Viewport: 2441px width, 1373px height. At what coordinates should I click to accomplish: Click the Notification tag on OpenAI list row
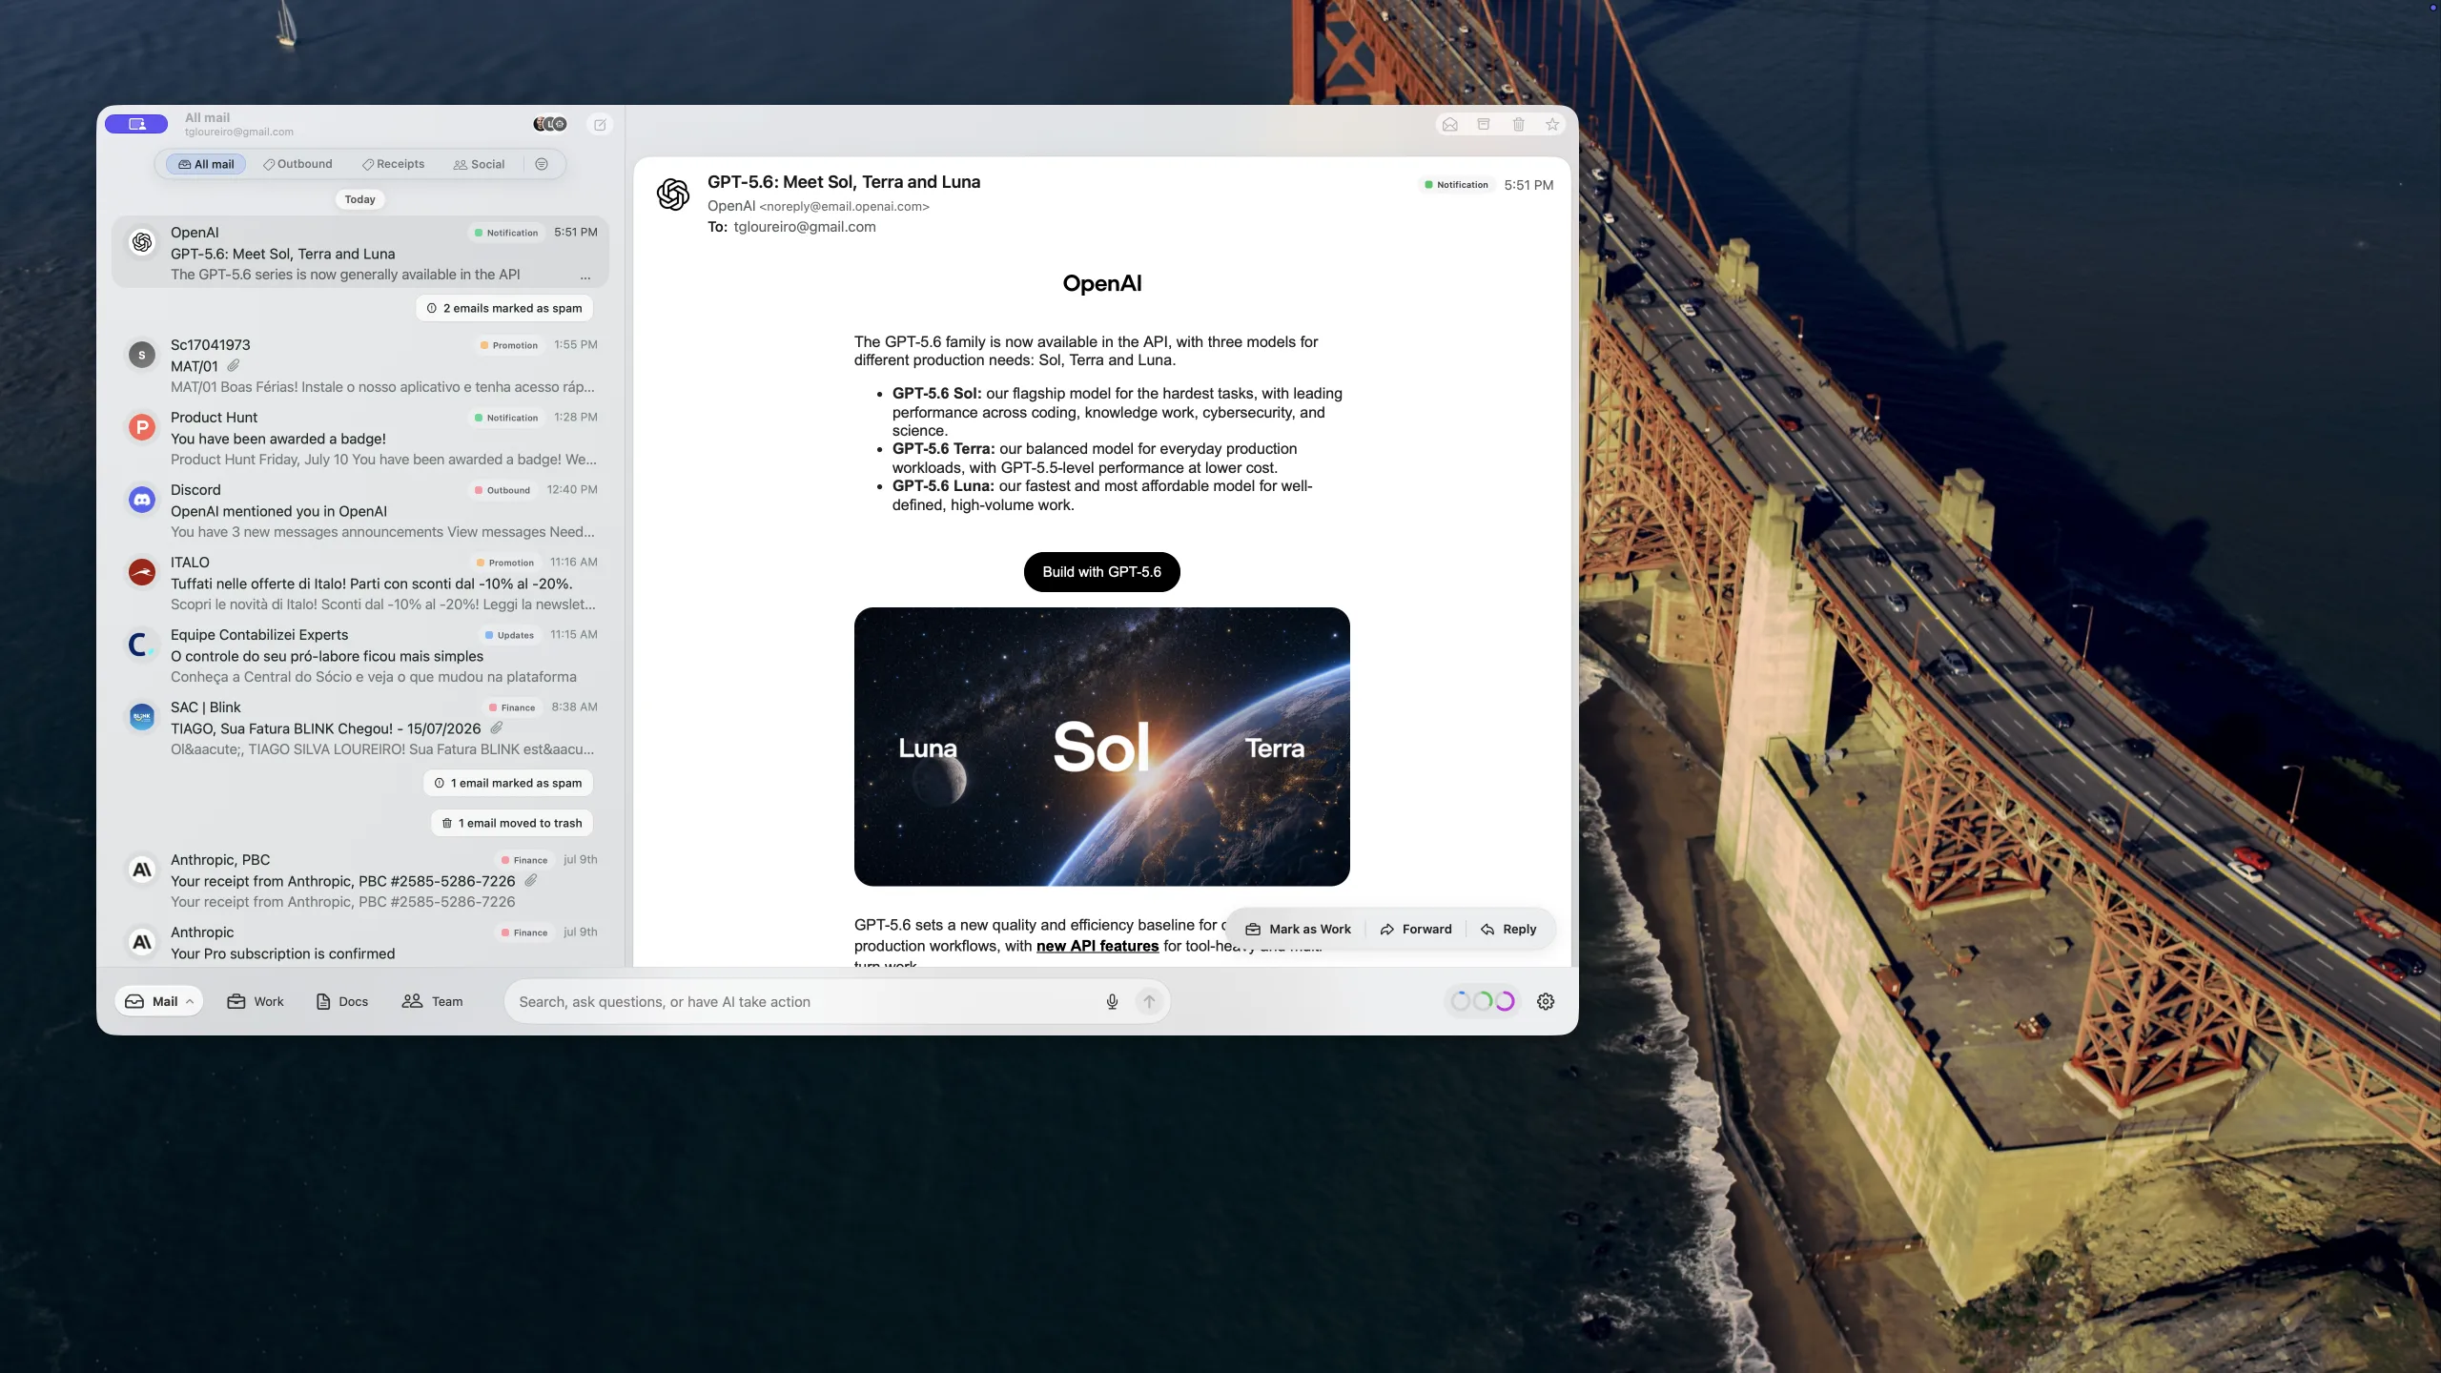coord(506,233)
